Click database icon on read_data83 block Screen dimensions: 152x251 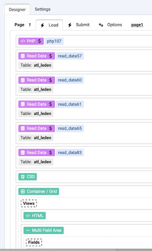click(23, 153)
